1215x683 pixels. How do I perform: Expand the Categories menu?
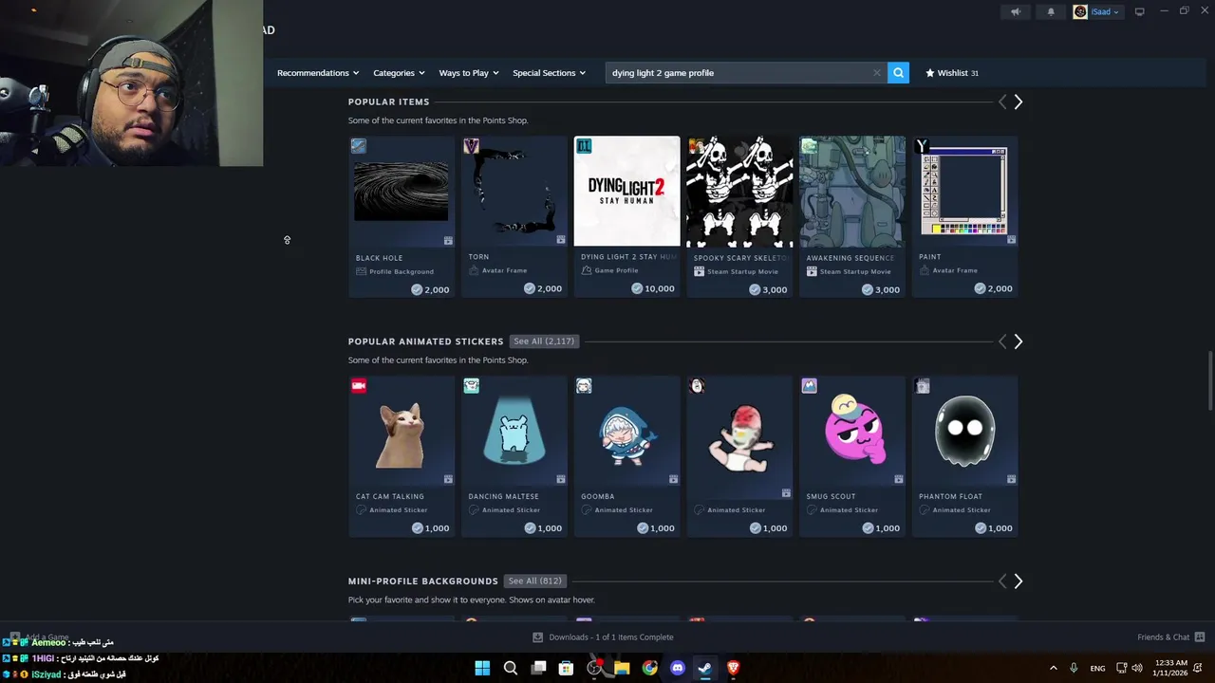(x=399, y=73)
